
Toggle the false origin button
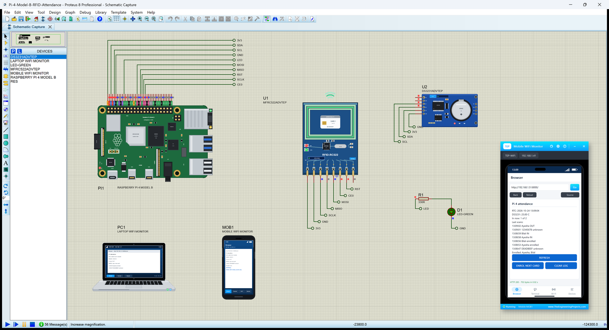pyautogui.click(x=125, y=19)
